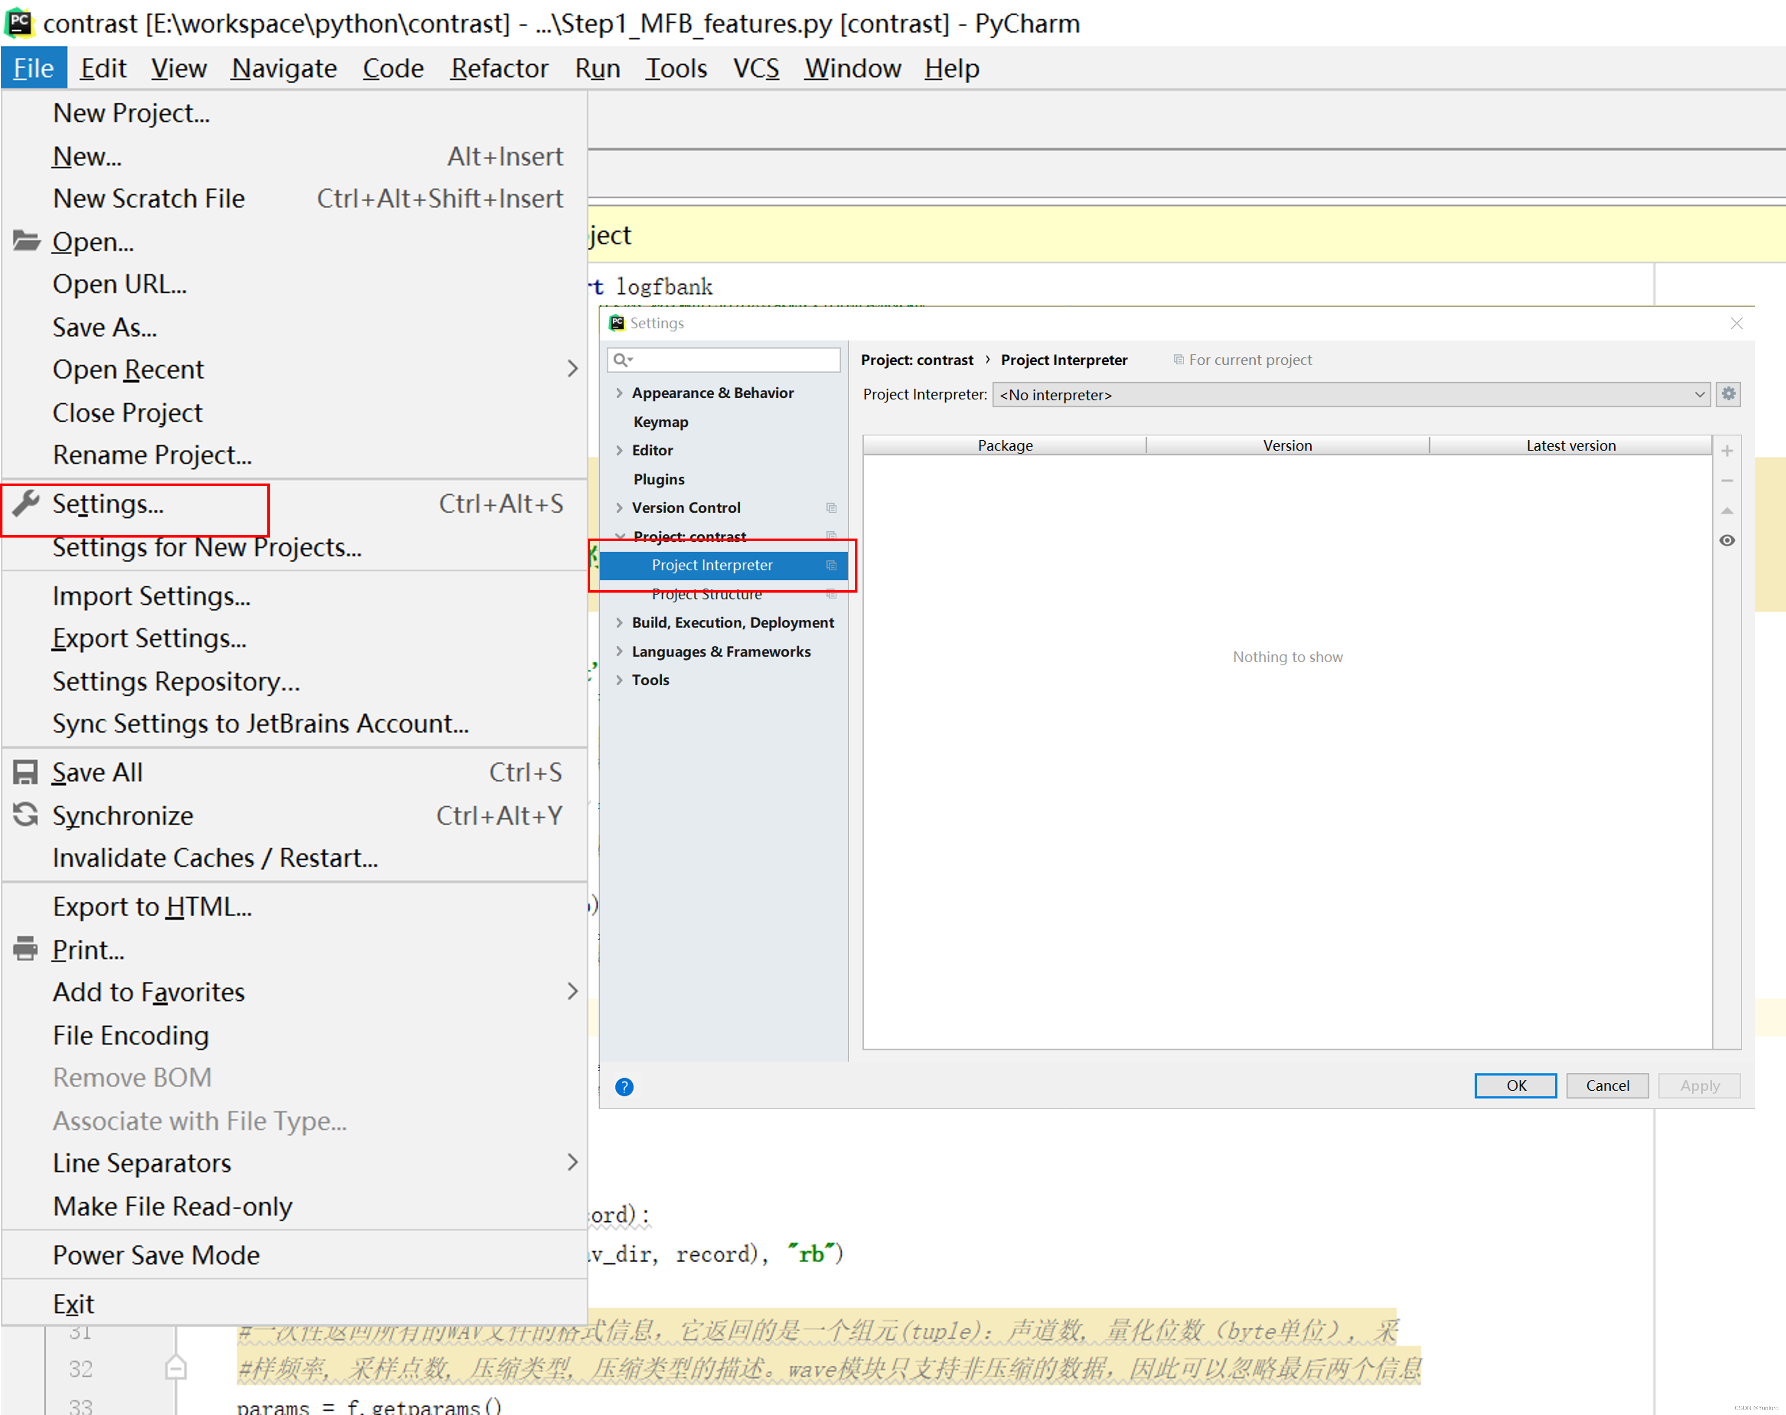Image resolution: width=1786 pixels, height=1415 pixels.
Task: Collapse the Project: contrast node
Action: coord(620,537)
